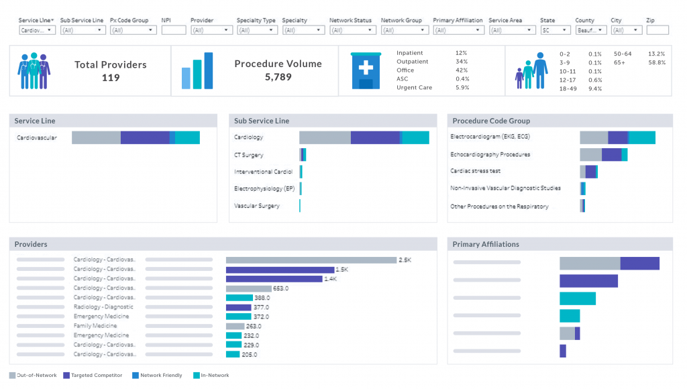Select the Electrocardiogram (EKG, ECG) bar
This screenshot has height=389, width=687.
pyautogui.click(x=617, y=137)
